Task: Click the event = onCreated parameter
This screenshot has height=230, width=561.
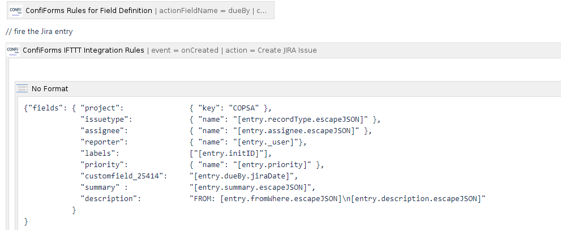Action: point(185,50)
